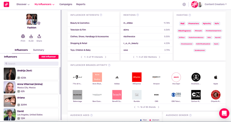Go to next page of Mentions
231x122 pixels.
pyautogui.click(x=159, y=57)
